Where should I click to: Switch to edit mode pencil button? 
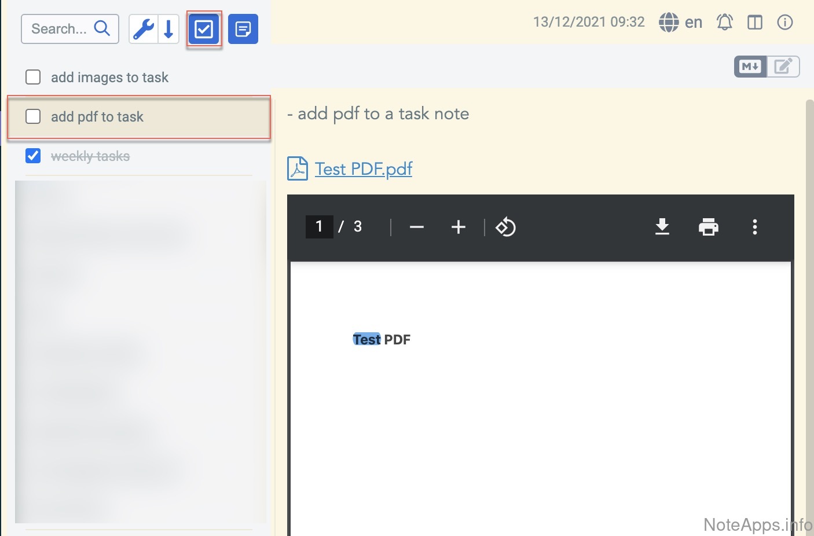click(x=783, y=67)
